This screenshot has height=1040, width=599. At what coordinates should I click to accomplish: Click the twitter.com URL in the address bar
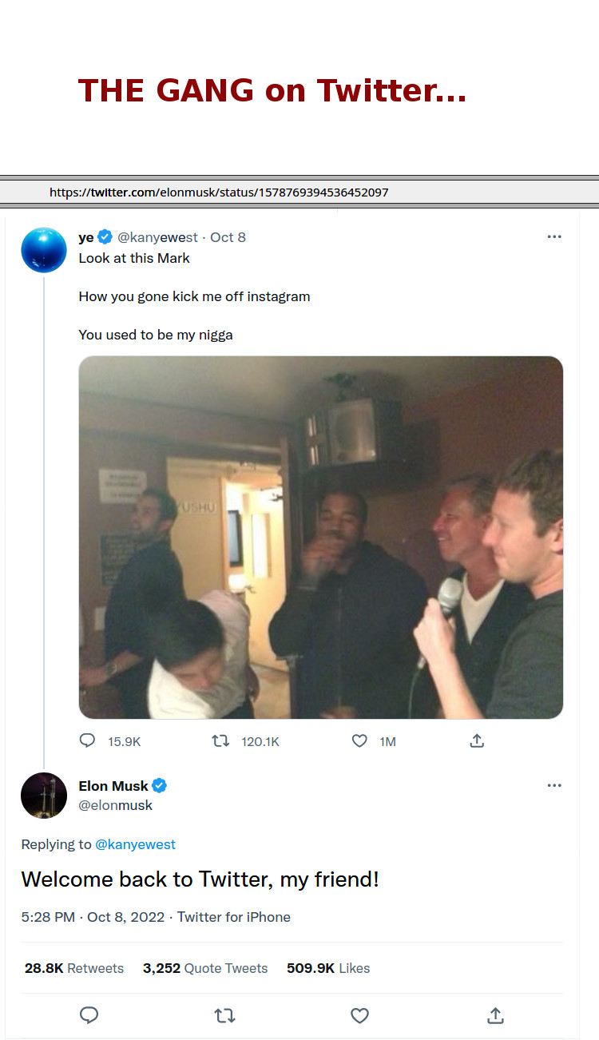(x=219, y=193)
